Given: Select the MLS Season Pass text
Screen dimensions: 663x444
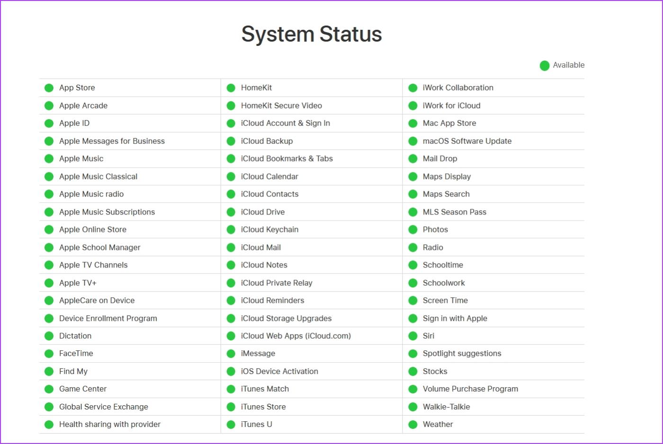Looking at the screenshot, I should (x=455, y=212).
